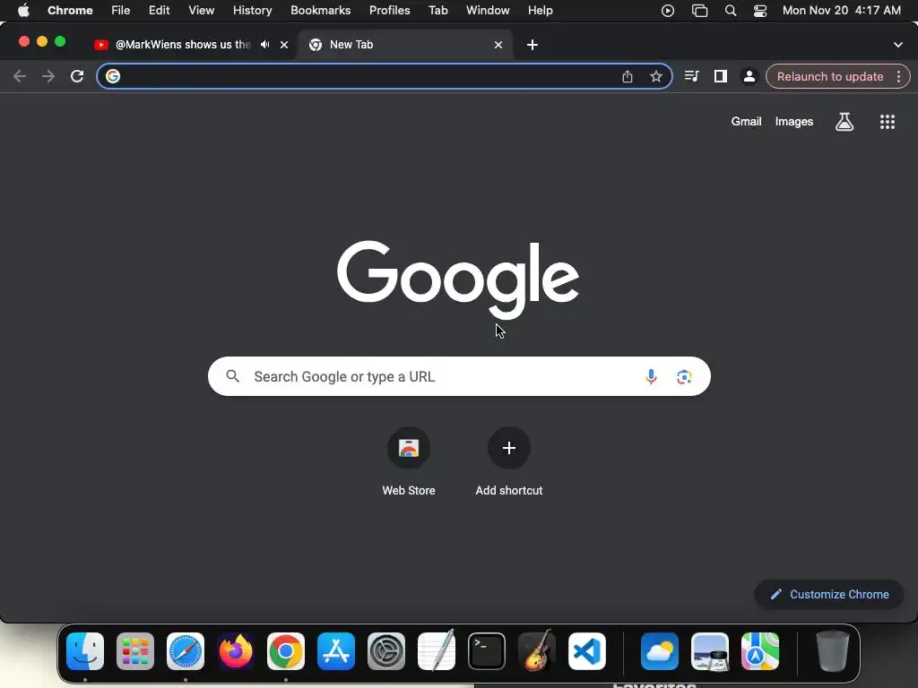Open the Bookmarks menu

point(320,11)
